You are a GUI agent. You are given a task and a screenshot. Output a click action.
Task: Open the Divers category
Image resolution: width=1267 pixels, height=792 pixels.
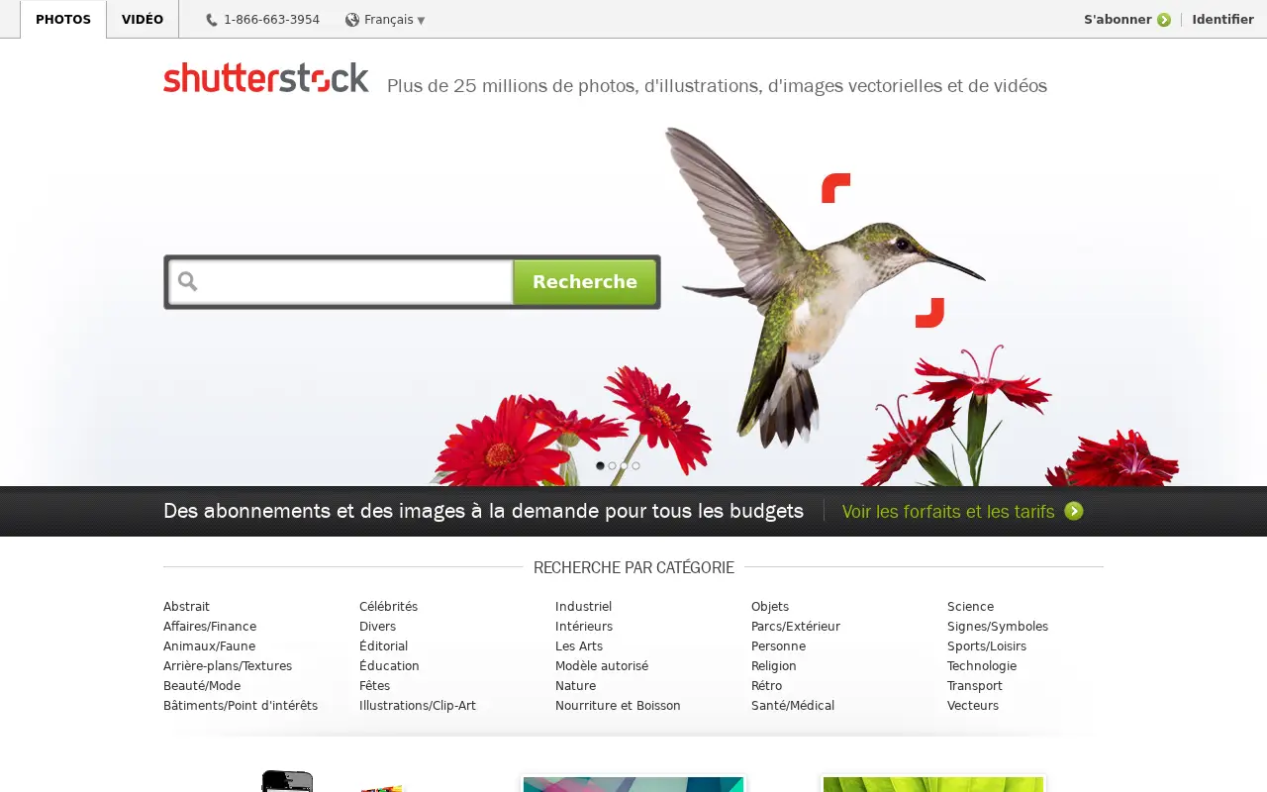click(377, 627)
